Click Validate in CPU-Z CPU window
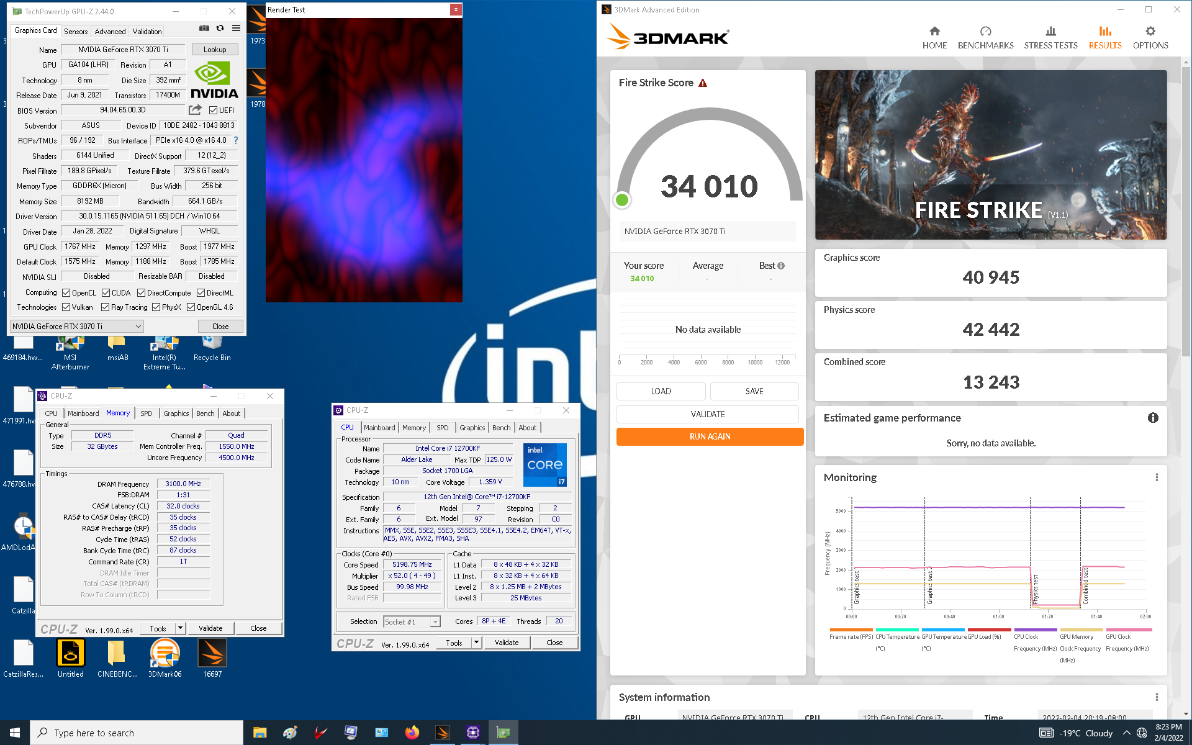The width and height of the screenshot is (1192, 745). (x=507, y=643)
